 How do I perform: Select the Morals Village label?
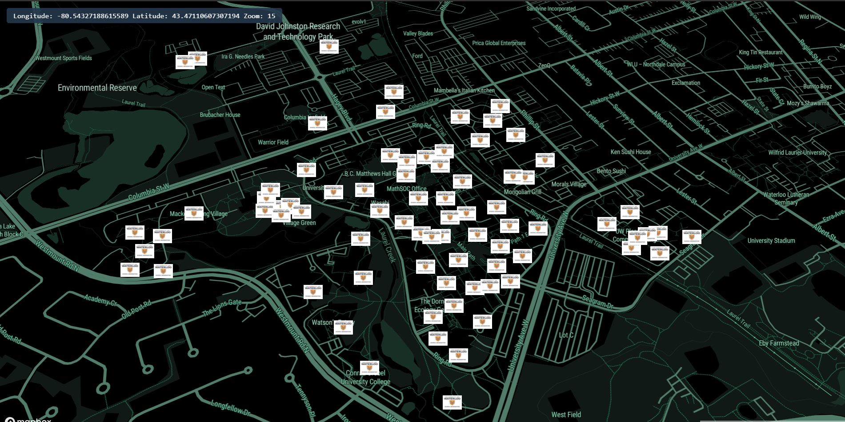(x=569, y=184)
